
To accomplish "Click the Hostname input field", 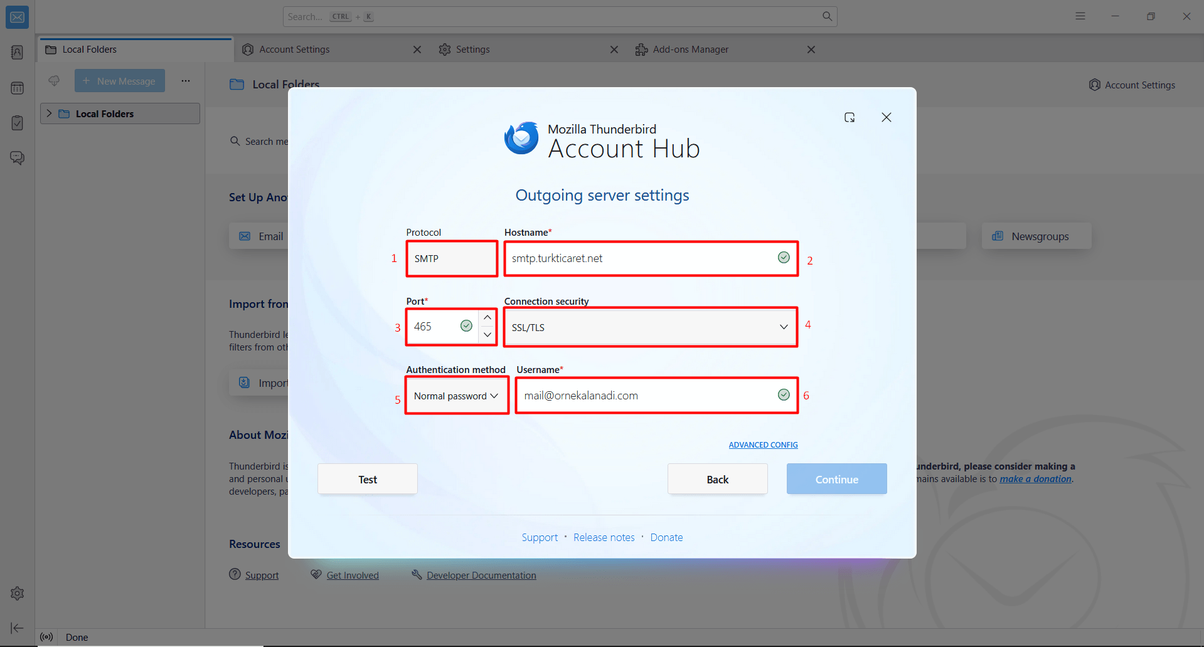I will coord(640,258).
